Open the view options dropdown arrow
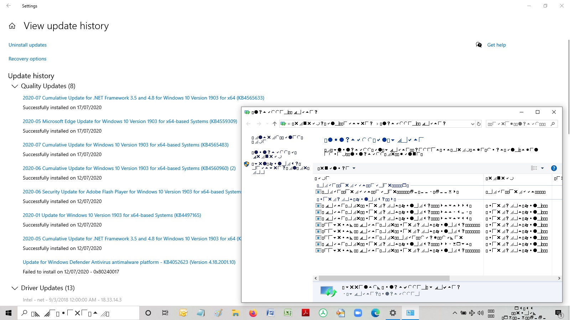 pos(542,168)
